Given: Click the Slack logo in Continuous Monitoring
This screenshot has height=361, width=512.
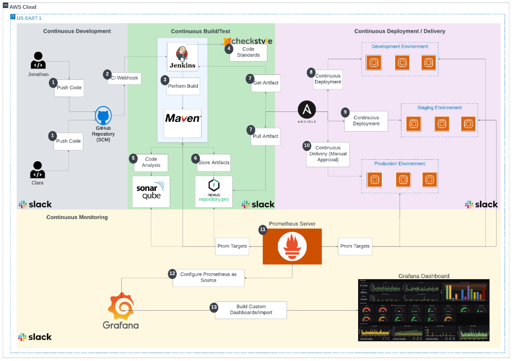Looking at the screenshot, I should 35,337.
